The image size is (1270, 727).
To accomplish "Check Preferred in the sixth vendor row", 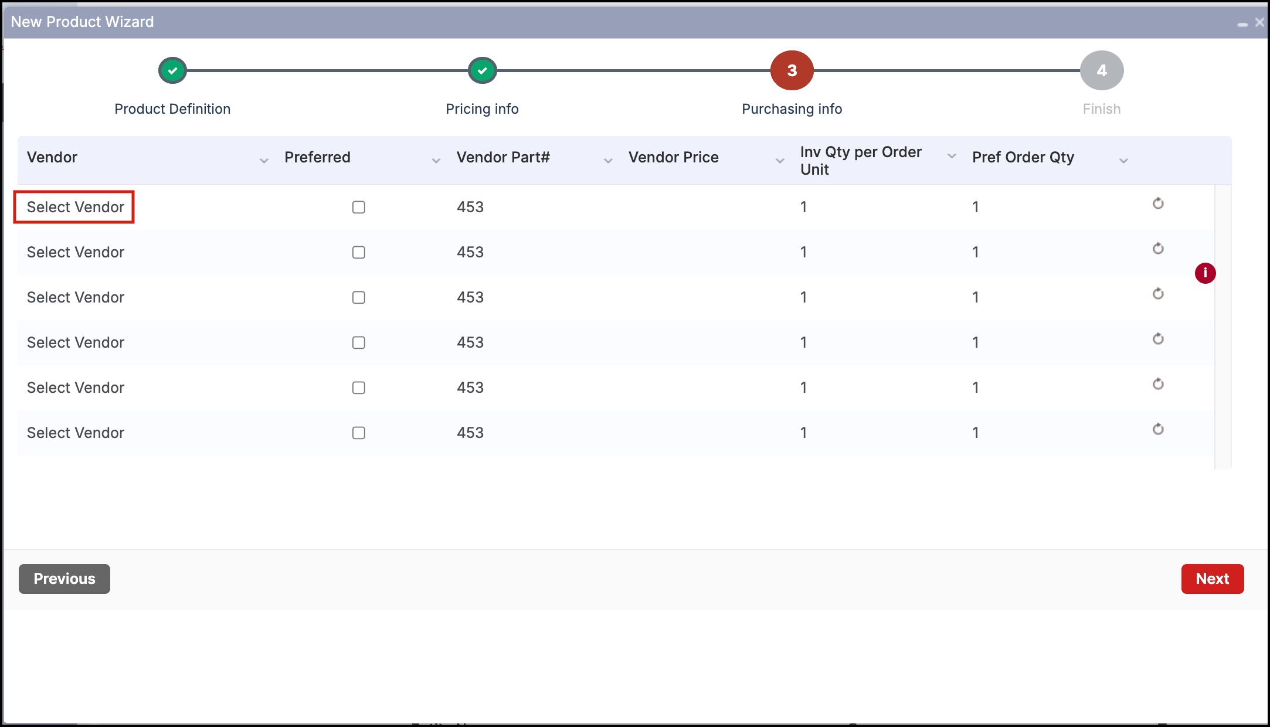I will pos(358,433).
